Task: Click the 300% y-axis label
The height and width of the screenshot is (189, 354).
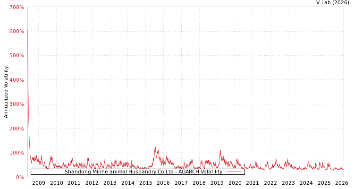Action: click(x=17, y=104)
